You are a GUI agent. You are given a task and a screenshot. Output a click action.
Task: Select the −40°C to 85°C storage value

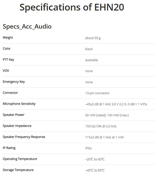tap(95, 170)
